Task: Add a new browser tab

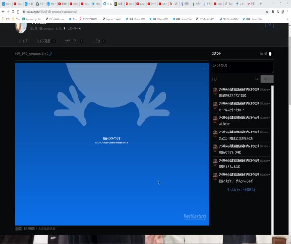Action: [261, 4]
